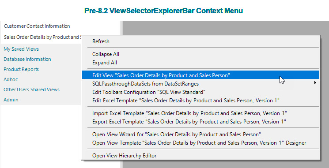Expand submenu arrow beside SQLPassthroughDataSets entry
Image resolution: width=329 pixels, height=168 pixels.
point(315,83)
